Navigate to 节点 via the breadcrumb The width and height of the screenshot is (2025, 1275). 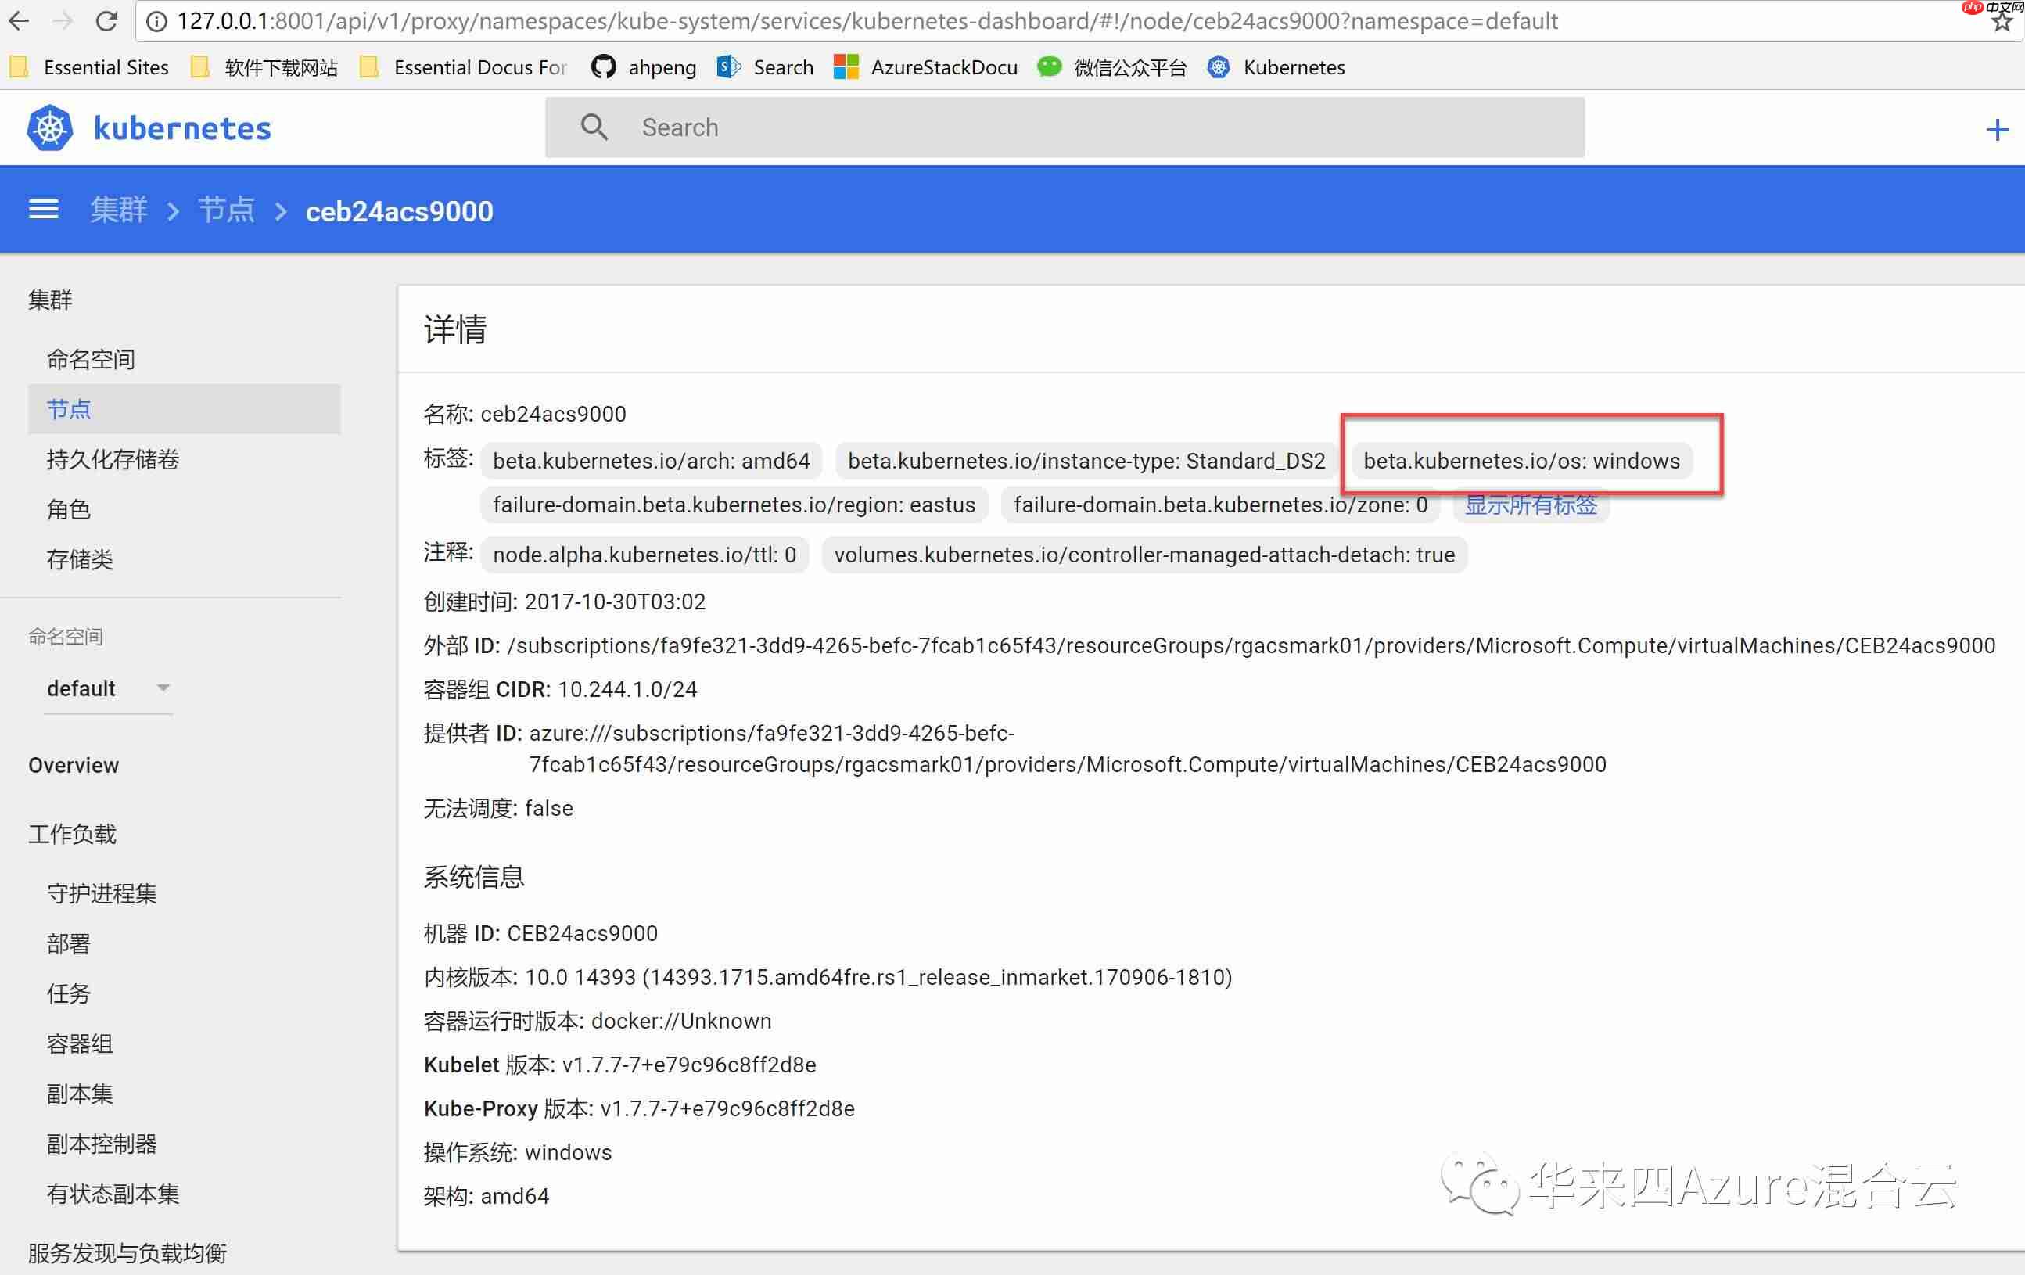click(x=225, y=210)
